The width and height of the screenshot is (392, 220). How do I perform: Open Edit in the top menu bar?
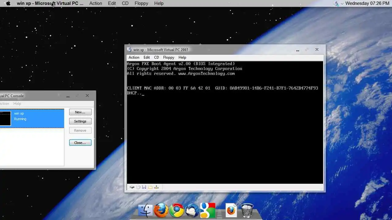click(x=112, y=3)
